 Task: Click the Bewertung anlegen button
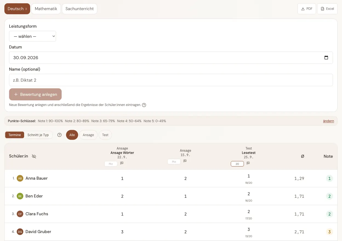click(x=35, y=94)
